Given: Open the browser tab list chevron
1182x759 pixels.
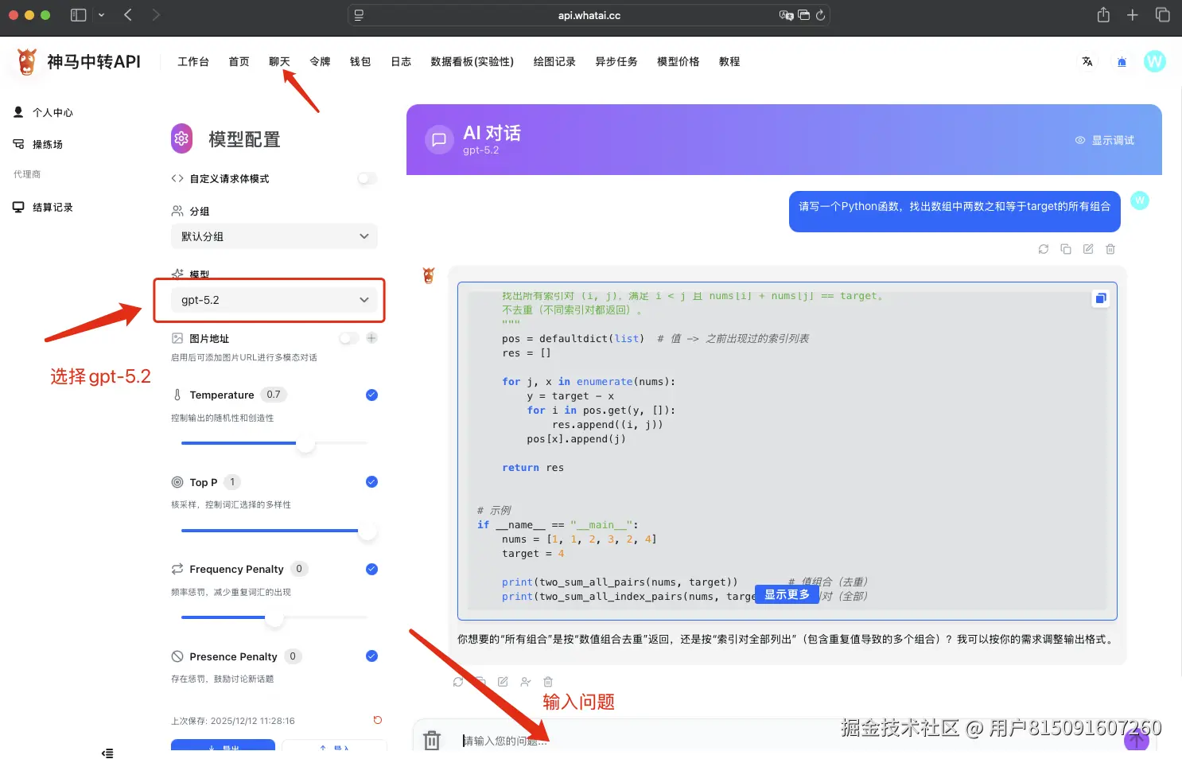Looking at the screenshot, I should 101,14.
